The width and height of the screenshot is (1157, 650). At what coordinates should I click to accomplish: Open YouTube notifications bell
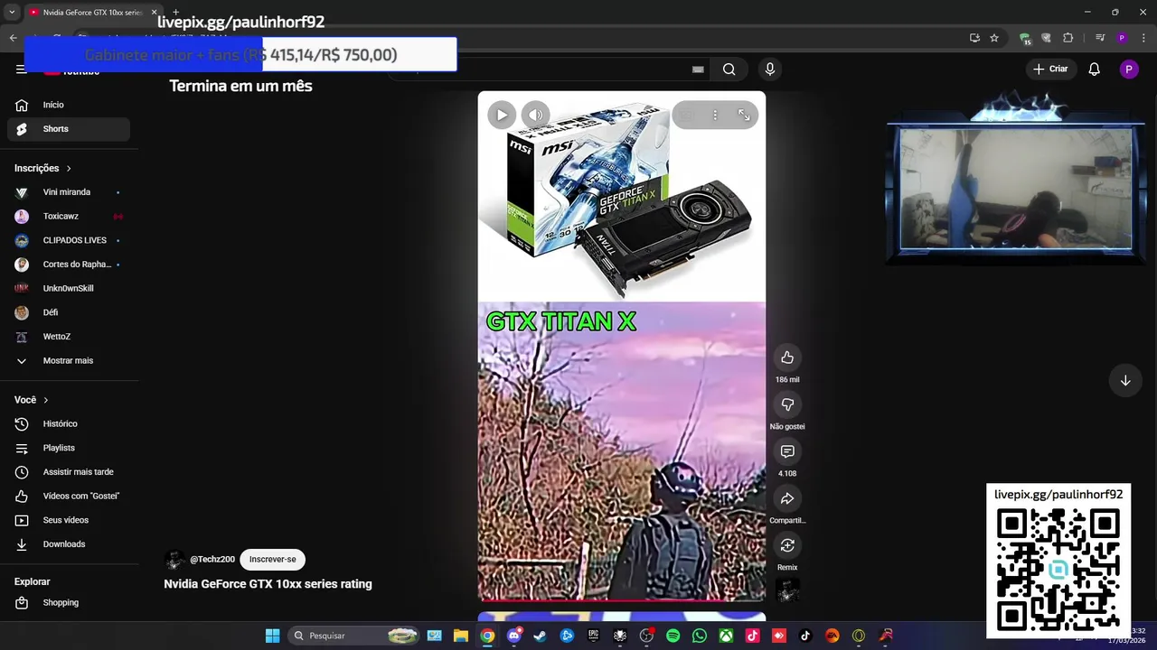point(1094,70)
